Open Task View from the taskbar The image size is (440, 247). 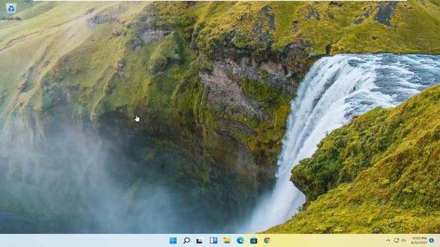point(199,241)
